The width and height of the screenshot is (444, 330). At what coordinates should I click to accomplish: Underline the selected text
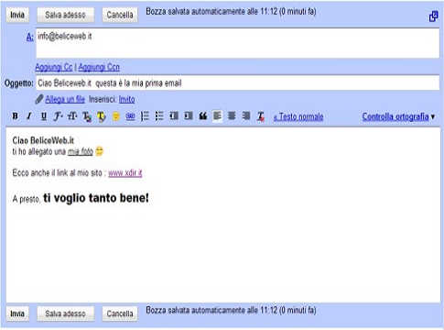(44, 116)
